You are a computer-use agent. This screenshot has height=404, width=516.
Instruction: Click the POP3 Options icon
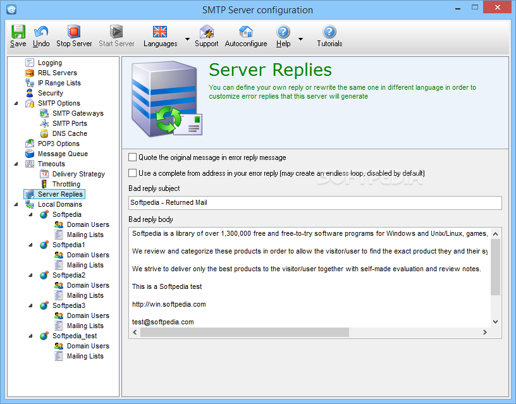30,144
